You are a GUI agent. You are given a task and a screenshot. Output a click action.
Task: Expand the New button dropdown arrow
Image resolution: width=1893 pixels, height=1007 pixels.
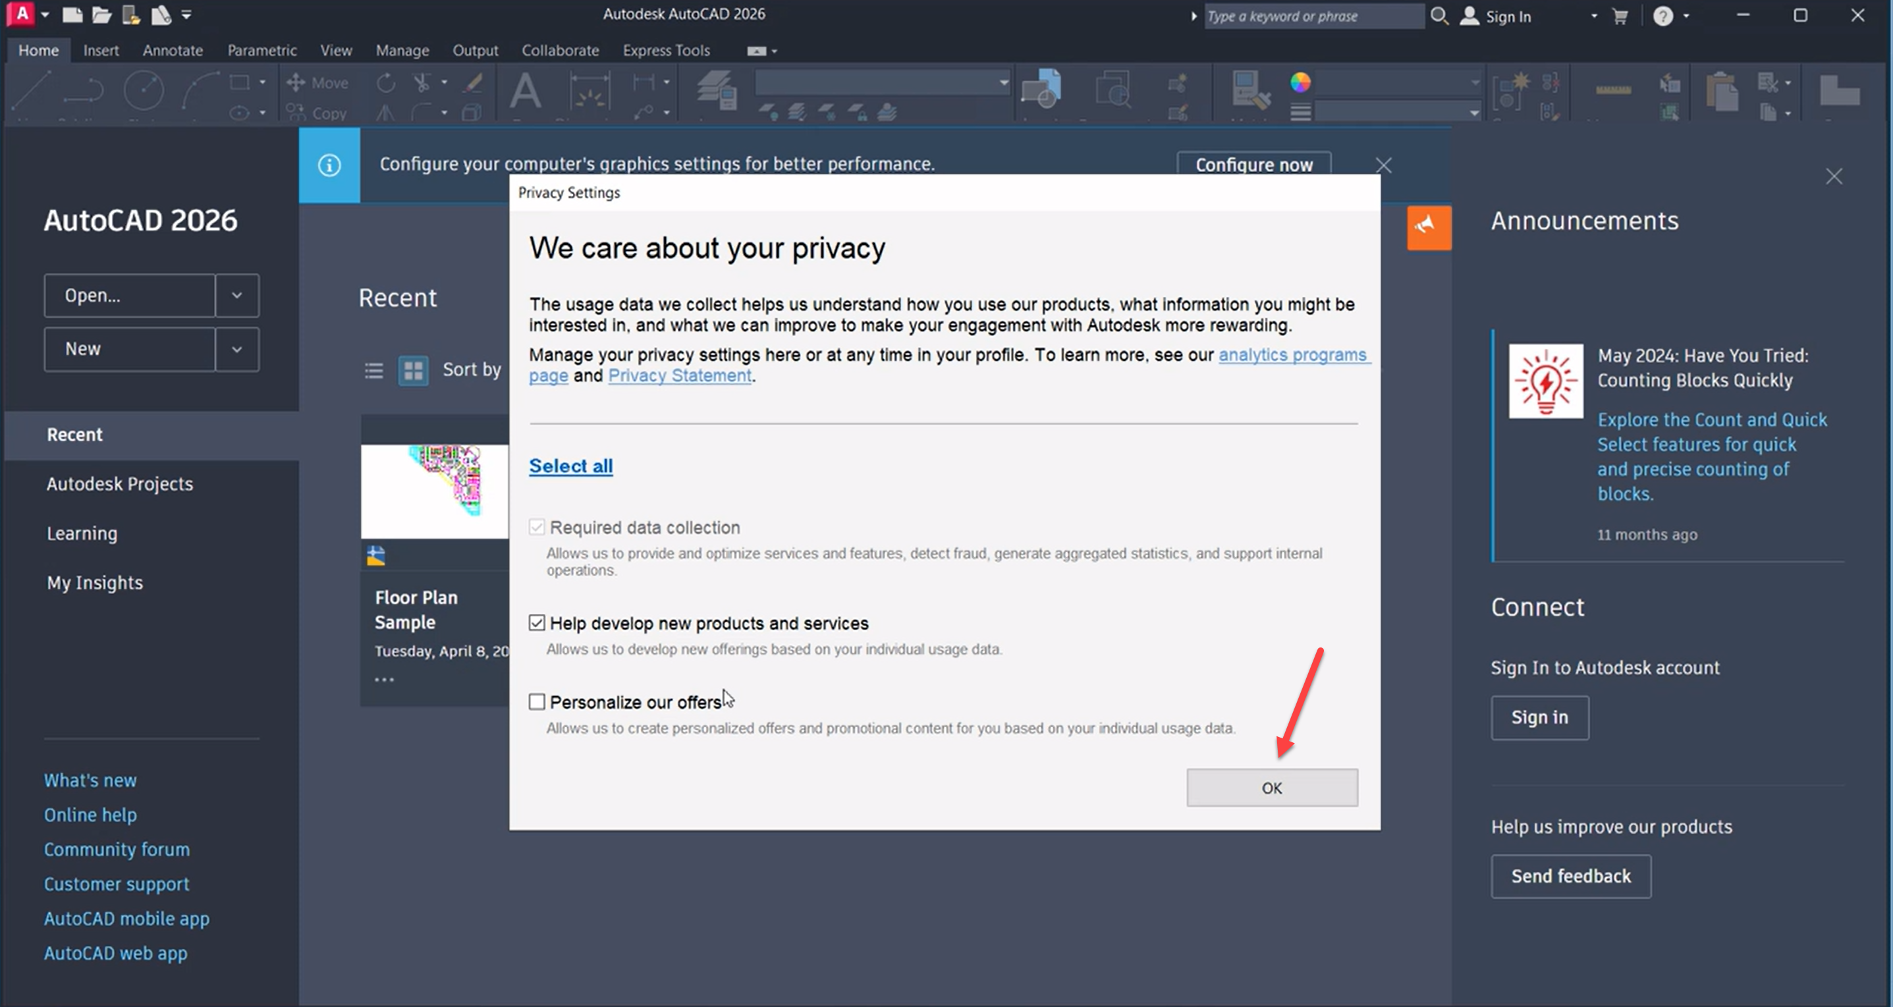pos(236,349)
